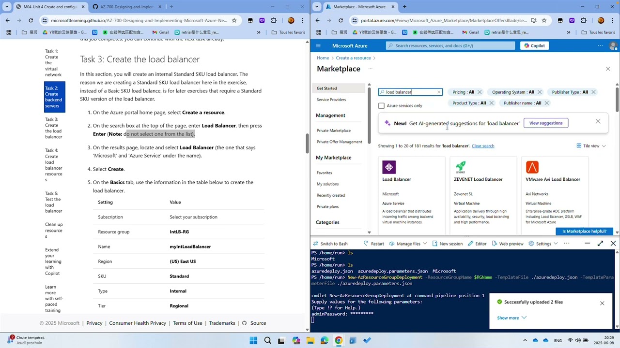Start a New session in Cloud Shell
This screenshot has width=620, height=348.
point(447,244)
